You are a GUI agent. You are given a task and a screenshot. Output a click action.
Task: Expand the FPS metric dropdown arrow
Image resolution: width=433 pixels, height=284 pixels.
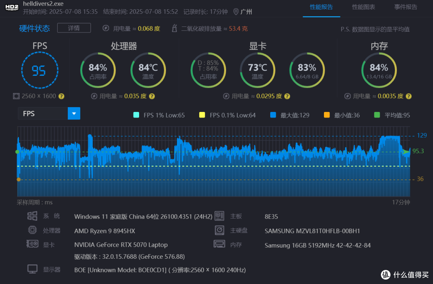coord(74,114)
